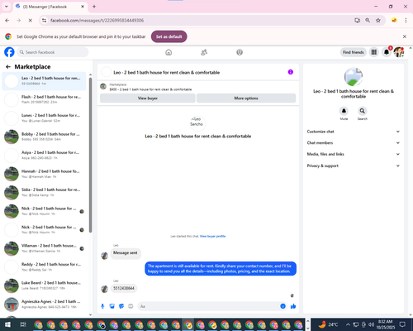Select the Messenger | Facebook tab
Viewport: 413px width, 331px height.
coord(50,7)
